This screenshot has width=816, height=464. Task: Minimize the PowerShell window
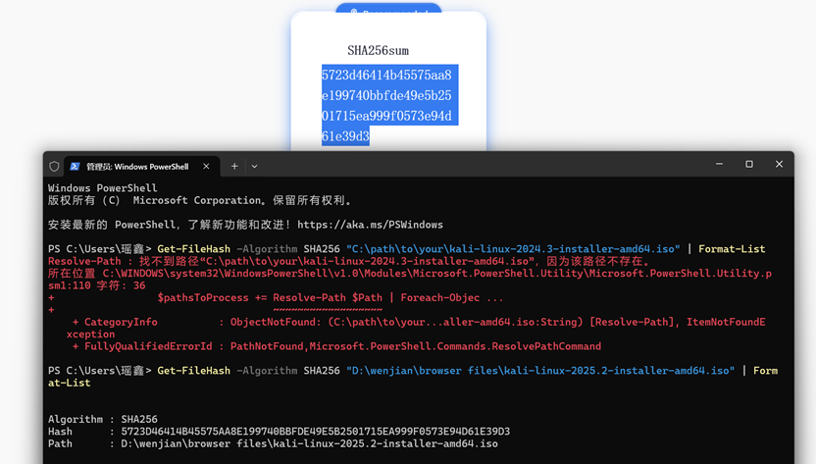(719, 164)
